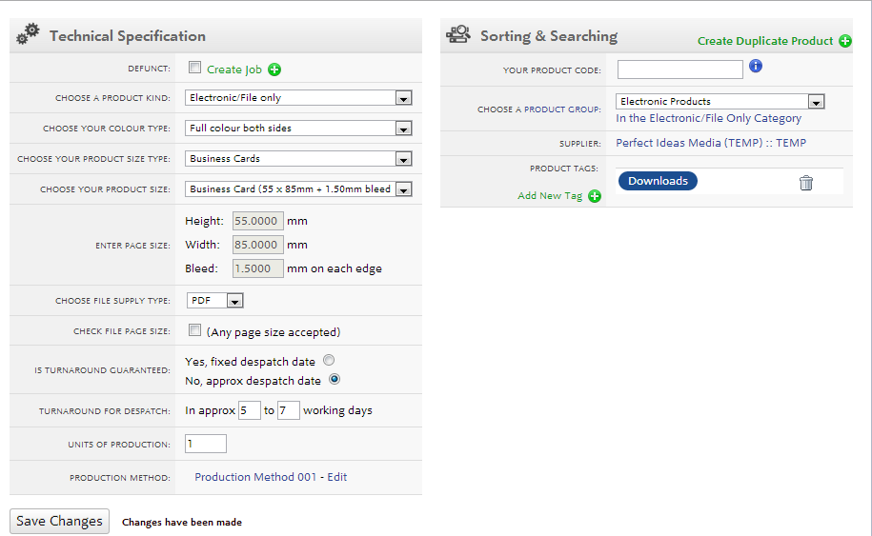Viewport: 872px width, 536px height.
Task: Click the Save Changes button
Action: tap(59, 521)
